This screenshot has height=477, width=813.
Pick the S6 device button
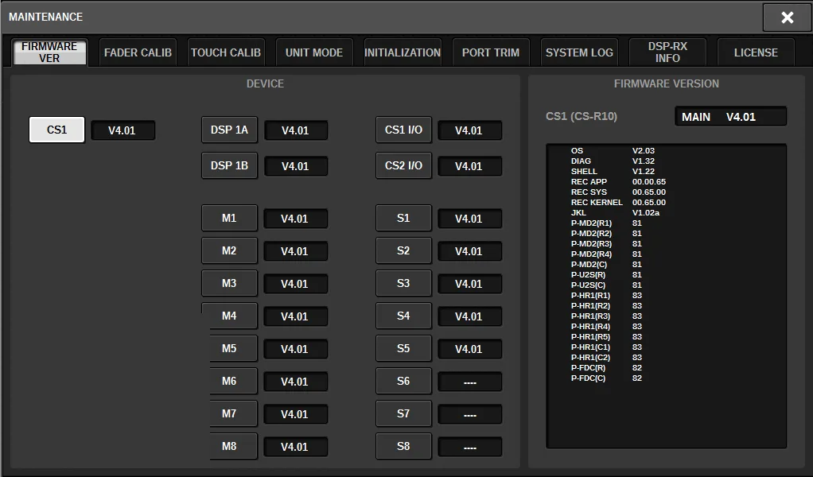(x=403, y=381)
